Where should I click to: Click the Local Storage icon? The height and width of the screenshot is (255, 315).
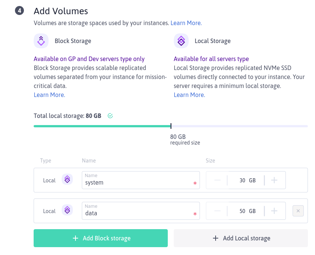tap(181, 41)
